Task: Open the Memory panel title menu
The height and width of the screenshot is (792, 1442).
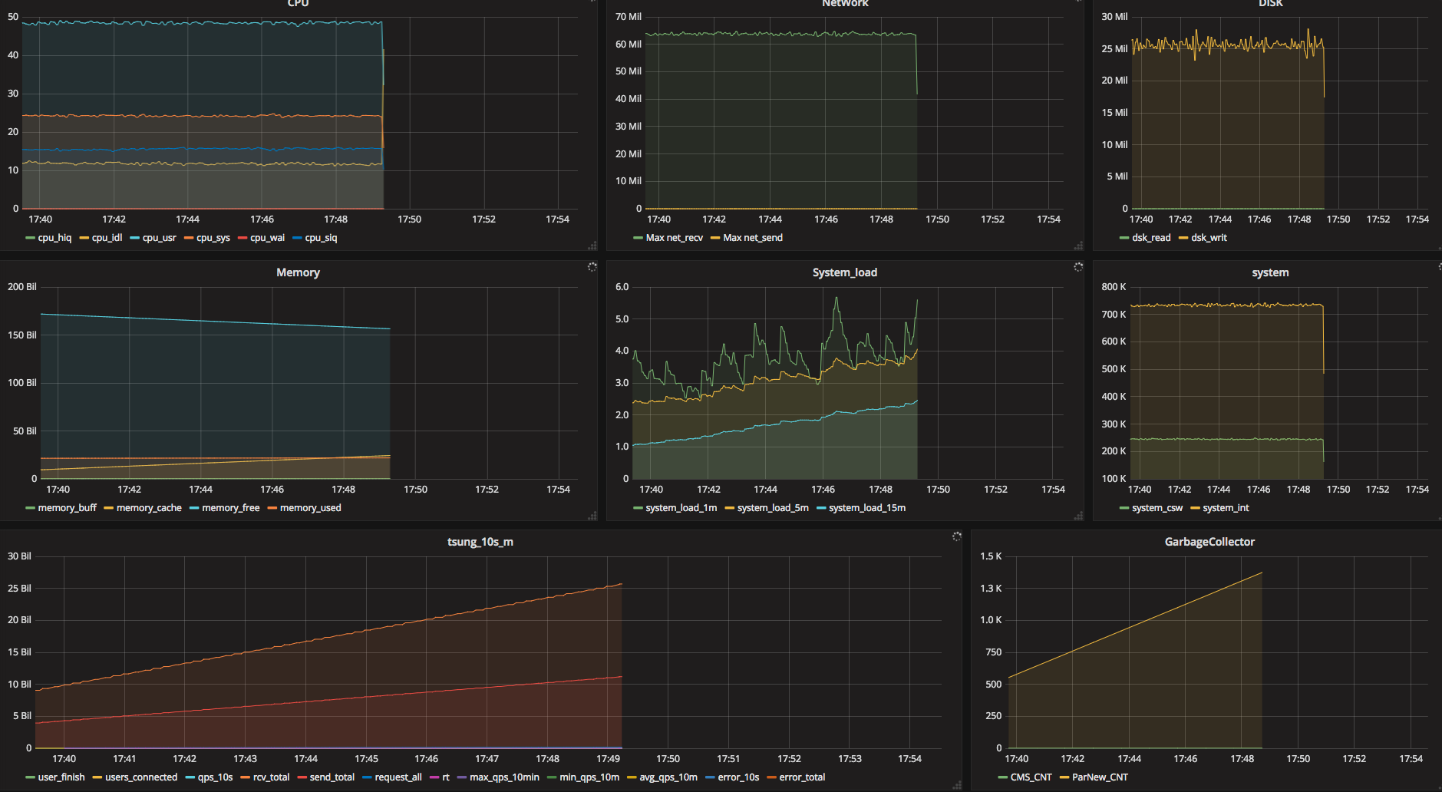Action: coord(298,272)
